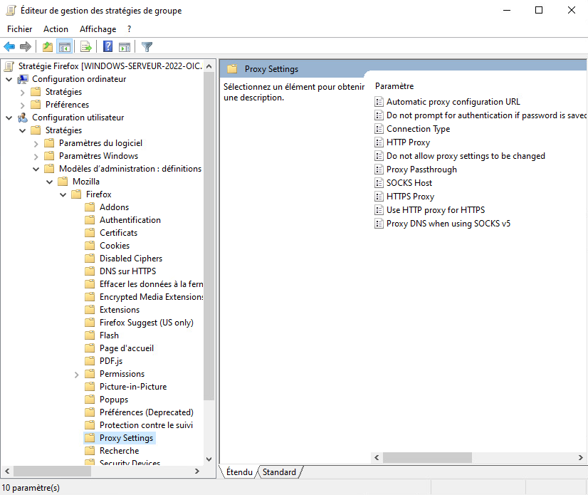Click the Forward arrow toolbar icon

click(26, 47)
